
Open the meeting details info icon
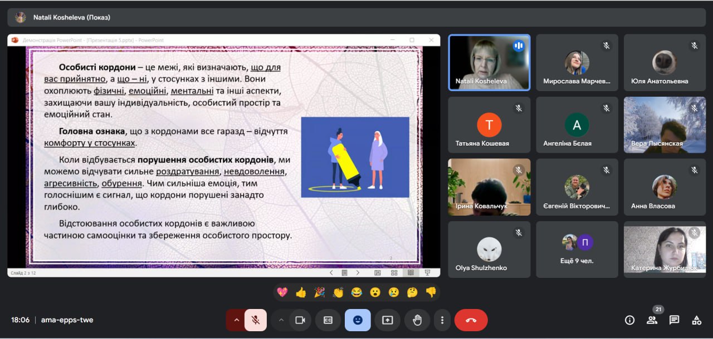click(x=629, y=320)
